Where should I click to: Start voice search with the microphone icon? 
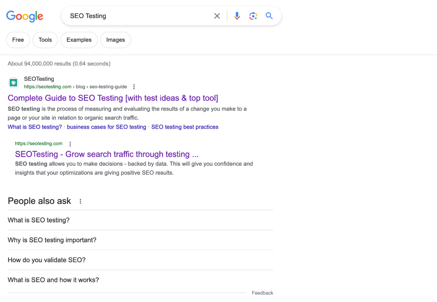pos(237,16)
